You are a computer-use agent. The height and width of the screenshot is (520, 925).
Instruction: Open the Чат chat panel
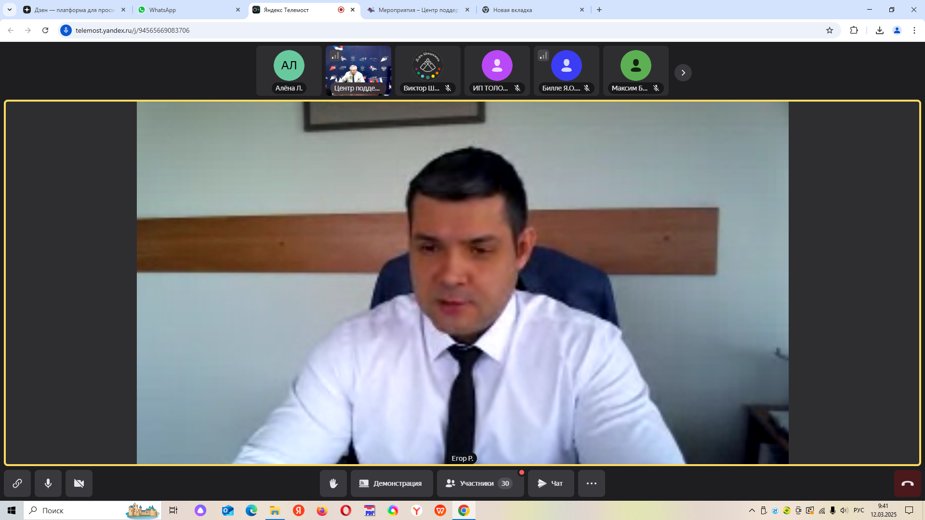[x=551, y=483]
